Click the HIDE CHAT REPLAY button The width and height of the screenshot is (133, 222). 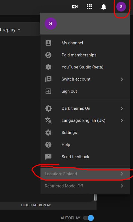(x=36, y=205)
